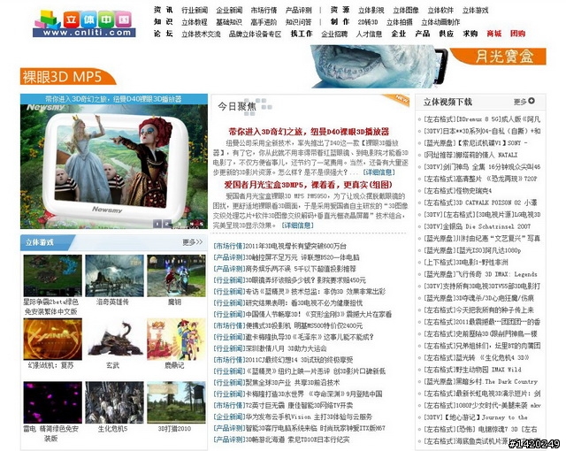Open the 玄武 game thumbnail
This screenshot has width=566, height=451.
click(x=114, y=340)
